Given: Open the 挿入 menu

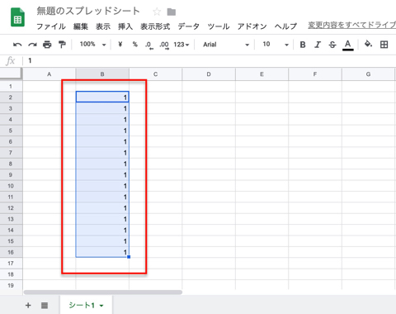Looking at the screenshot, I should click(125, 26).
